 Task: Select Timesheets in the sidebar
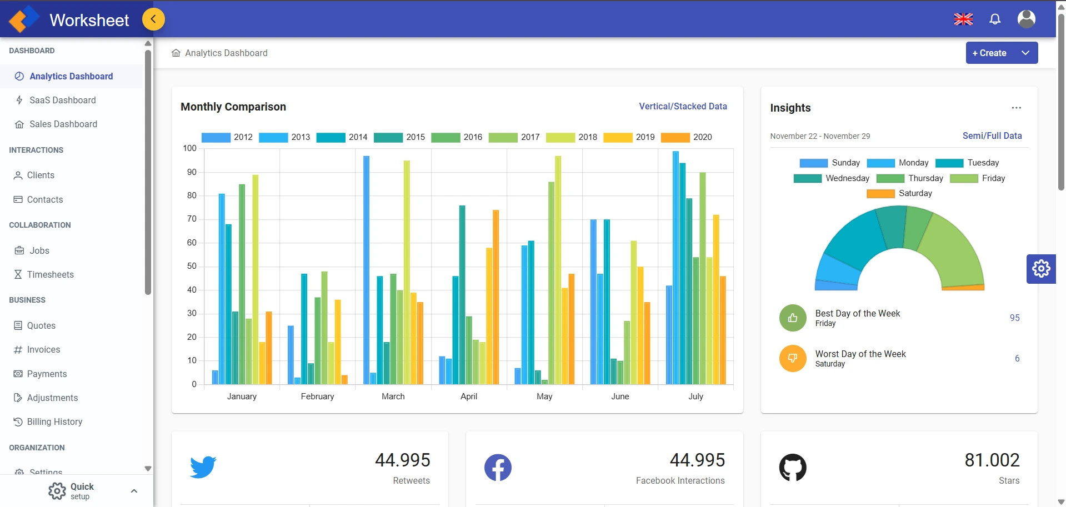point(50,274)
